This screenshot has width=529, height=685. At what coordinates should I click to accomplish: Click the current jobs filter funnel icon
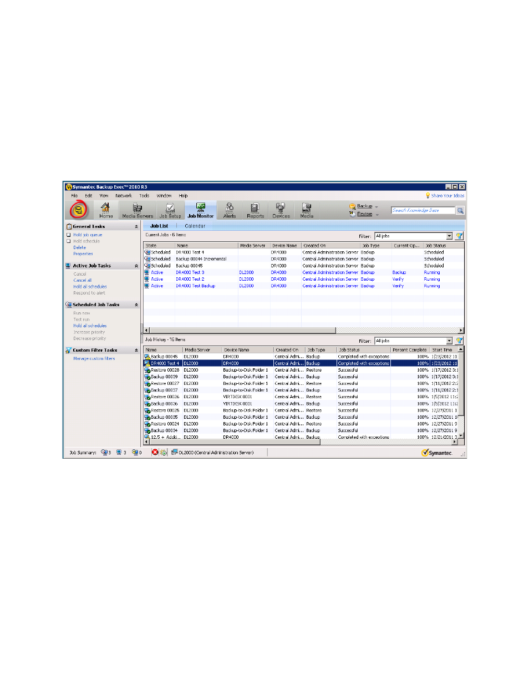pos(459,236)
